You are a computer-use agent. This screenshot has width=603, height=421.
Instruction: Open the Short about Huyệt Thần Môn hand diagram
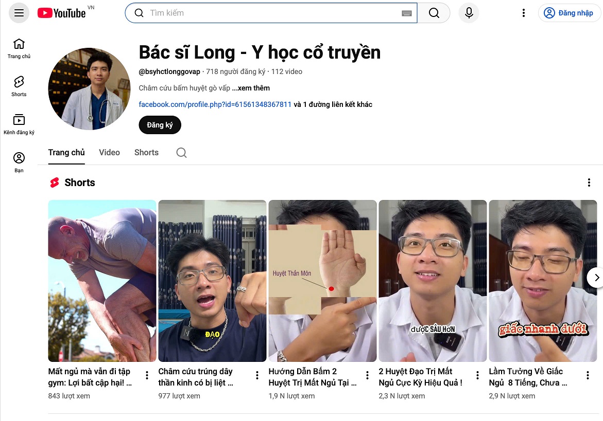pyautogui.click(x=322, y=280)
